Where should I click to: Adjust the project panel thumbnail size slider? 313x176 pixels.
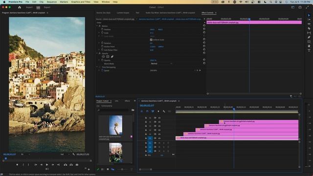[123, 170]
